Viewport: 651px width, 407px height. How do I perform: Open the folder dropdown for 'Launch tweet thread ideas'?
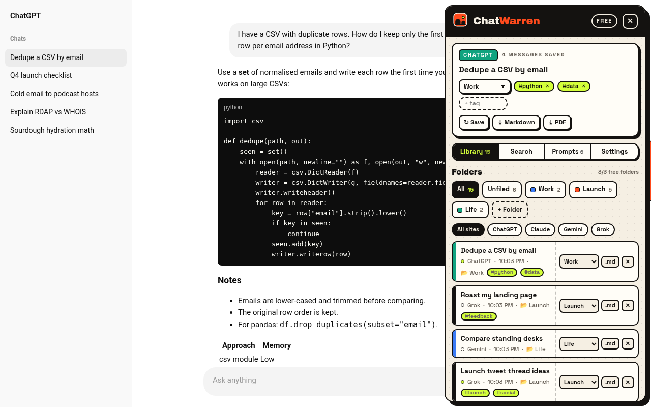[x=579, y=382]
